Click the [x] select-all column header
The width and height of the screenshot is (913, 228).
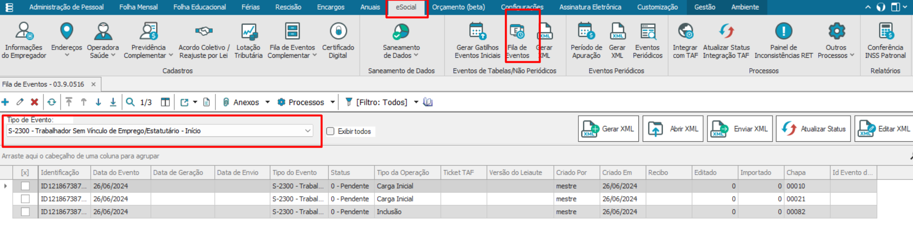click(x=25, y=173)
